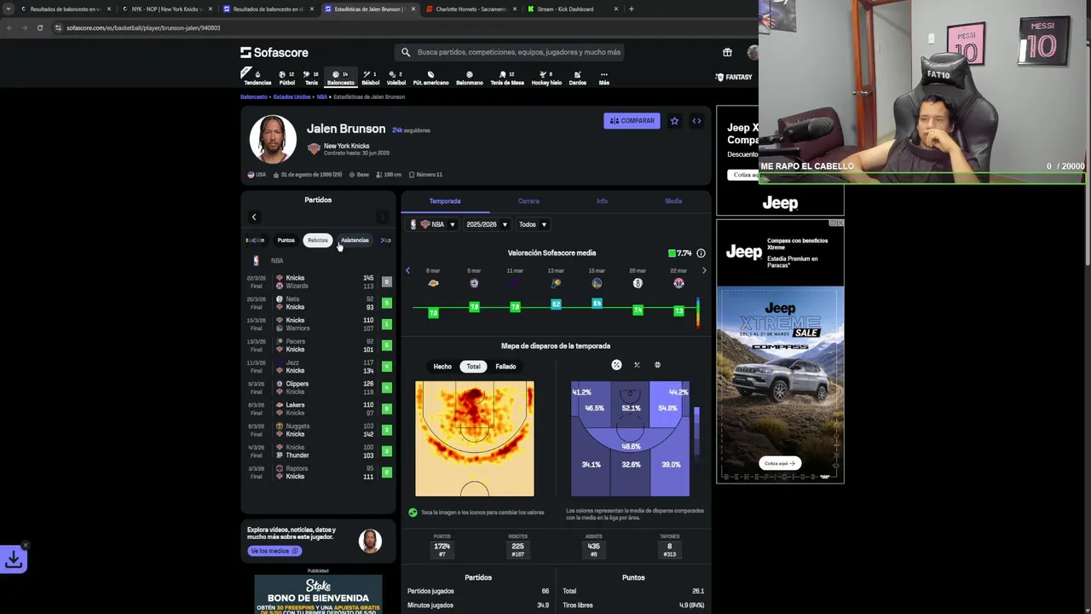Select the Béisbol sport icon
Screen dimensions: 1091x614
(370, 78)
